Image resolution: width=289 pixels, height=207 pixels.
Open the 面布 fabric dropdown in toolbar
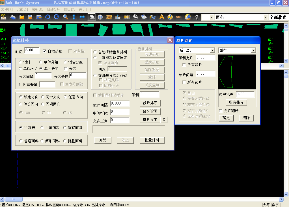tap(266, 17)
